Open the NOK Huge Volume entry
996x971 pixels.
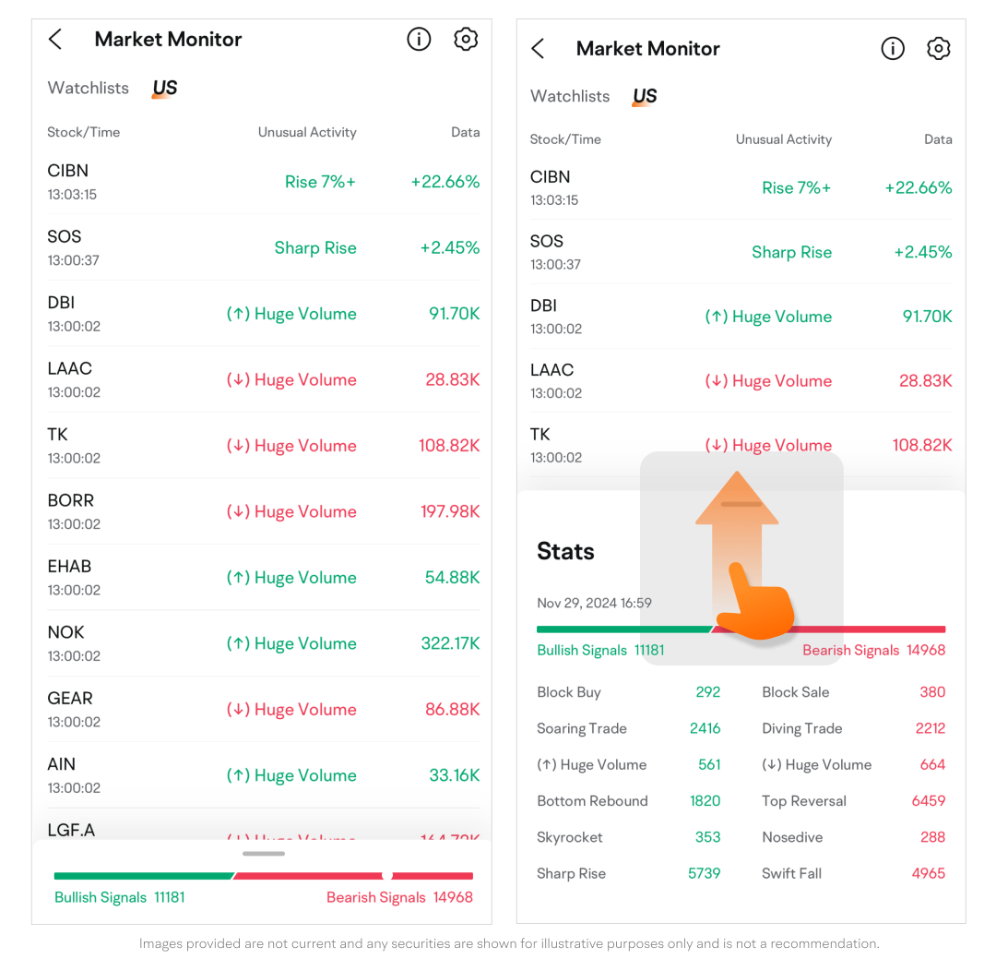pos(290,643)
